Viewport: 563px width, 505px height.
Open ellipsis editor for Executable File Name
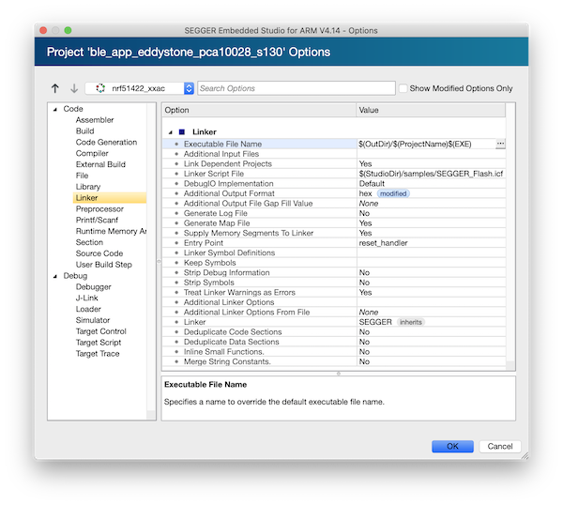500,144
